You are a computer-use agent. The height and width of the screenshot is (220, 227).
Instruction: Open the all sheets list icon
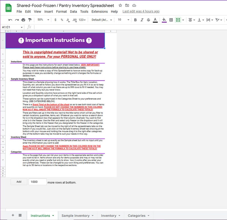point(20,215)
